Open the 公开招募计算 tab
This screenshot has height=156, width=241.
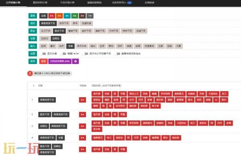click(x=13, y=3)
